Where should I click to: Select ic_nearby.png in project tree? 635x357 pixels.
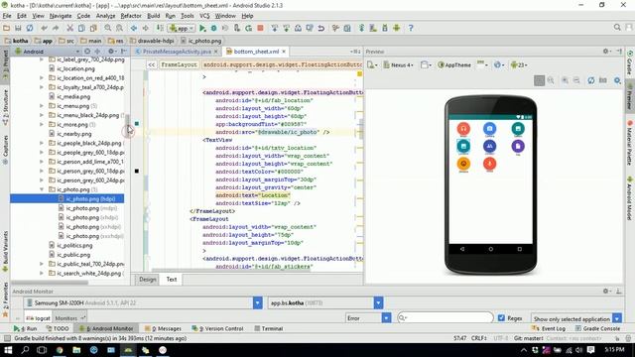[x=74, y=134]
